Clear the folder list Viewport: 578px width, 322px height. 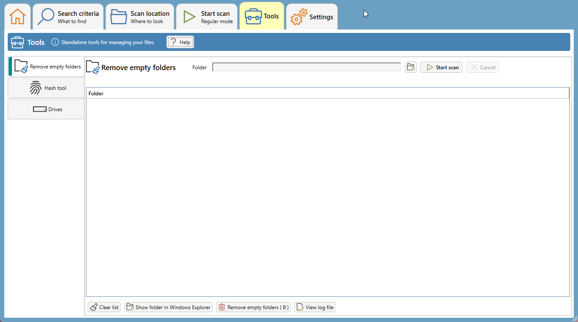[x=104, y=307]
